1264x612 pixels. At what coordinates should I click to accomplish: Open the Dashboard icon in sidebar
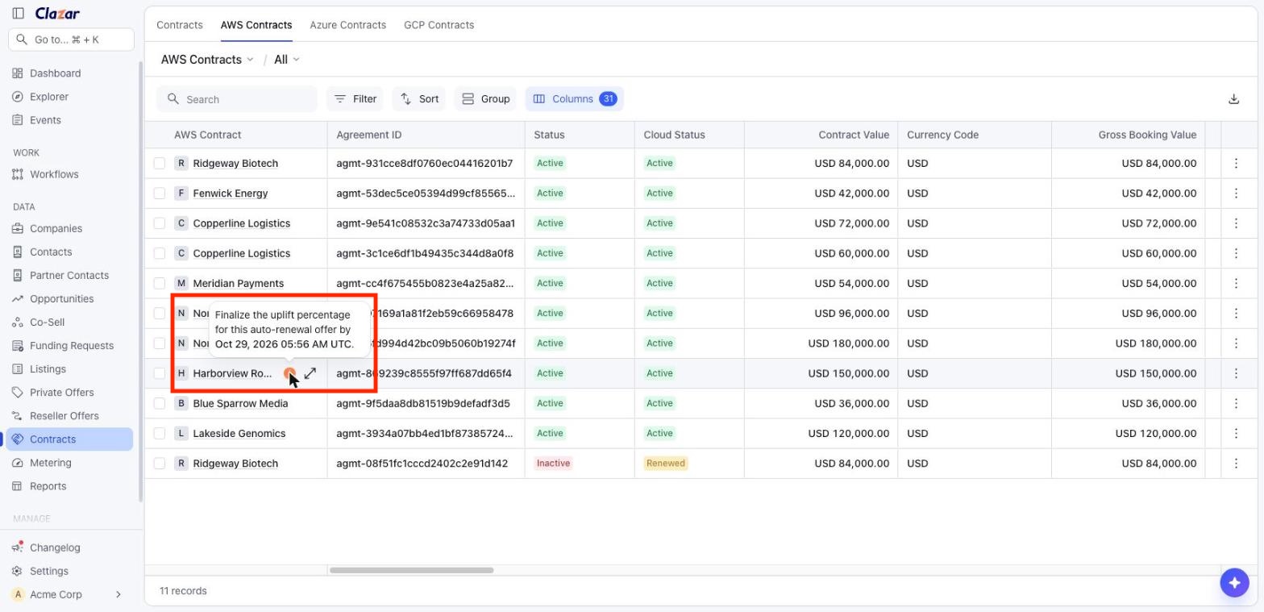pyautogui.click(x=18, y=73)
